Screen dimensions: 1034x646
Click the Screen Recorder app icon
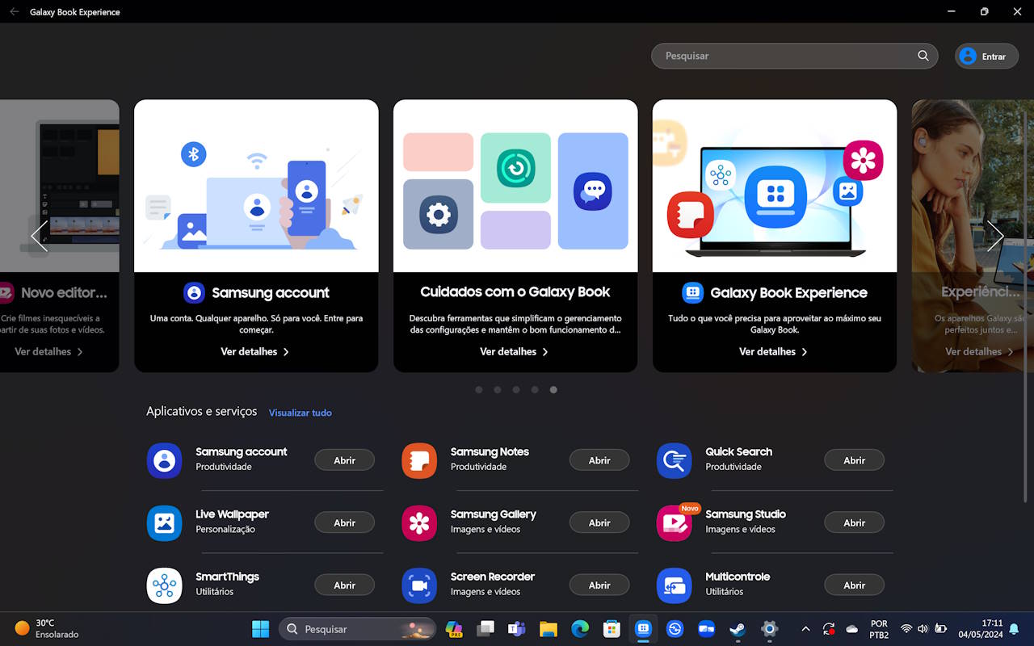coord(419,585)
